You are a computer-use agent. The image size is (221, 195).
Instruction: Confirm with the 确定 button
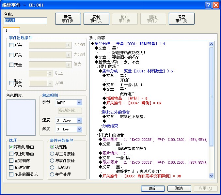tap(153, 188)
